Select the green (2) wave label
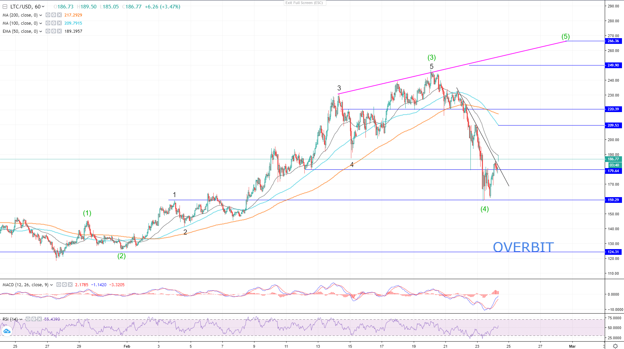The image size is (624, 349). [x=121, y=256]
